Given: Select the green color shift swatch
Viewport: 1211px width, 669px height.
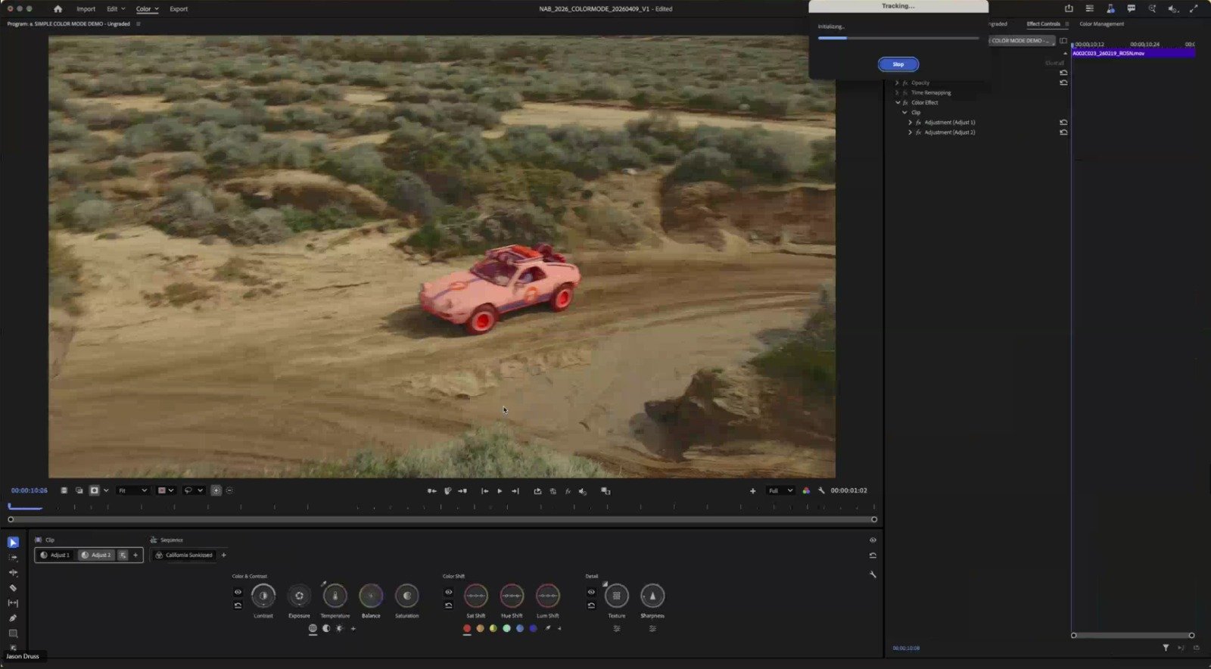Looking at the screenshot, I should (506, 628).
